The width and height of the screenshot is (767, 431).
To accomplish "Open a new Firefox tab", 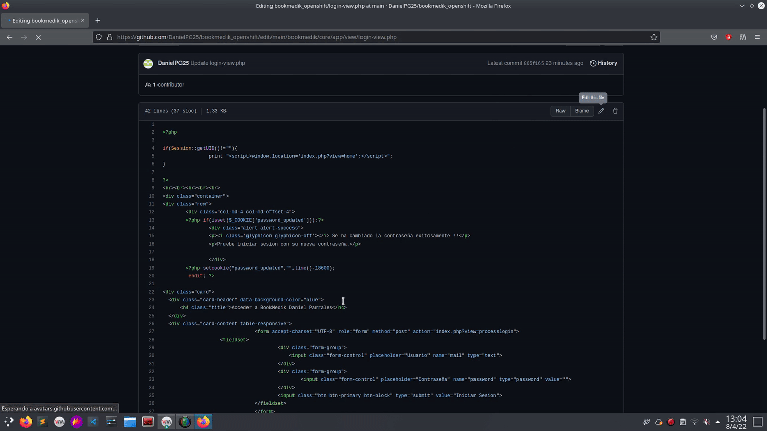I will coord(98,21).
